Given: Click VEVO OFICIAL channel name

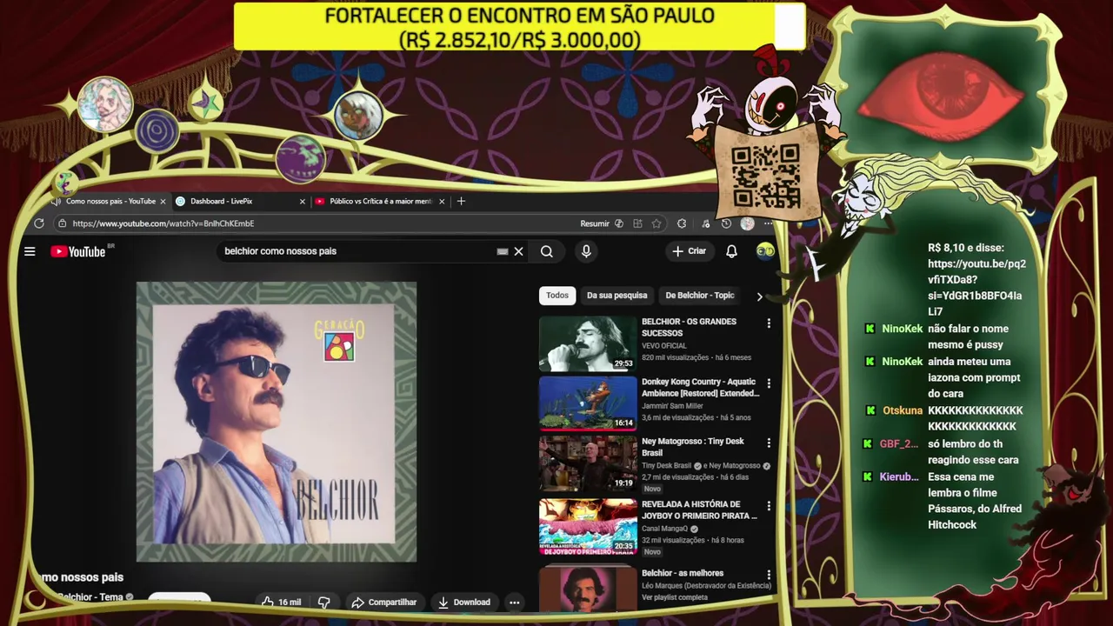Looking at the screenshot, I should click(664, 345).
